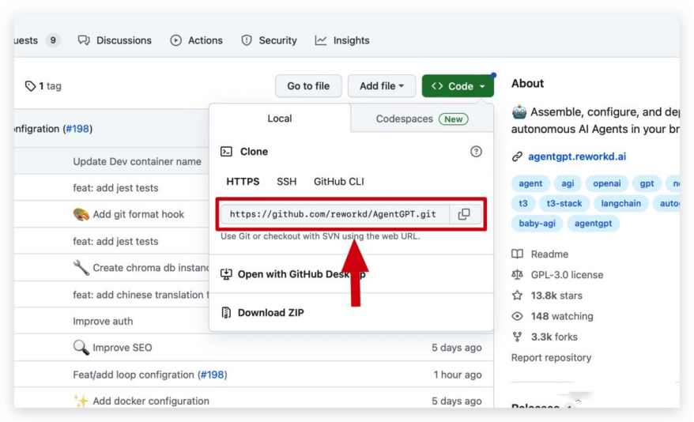Open the Insights tab

(342, 40)
